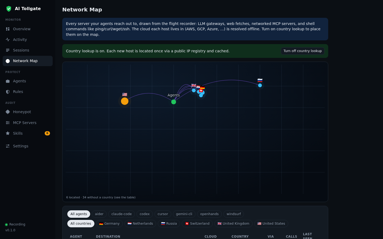Click the Overview grid icon
The image size is (383, 239).
8,29
